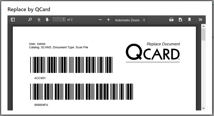This screenshot has height=116, width=214.
Task: Open the find in document search
Action: pyautogui.click(x=30, y=20)
